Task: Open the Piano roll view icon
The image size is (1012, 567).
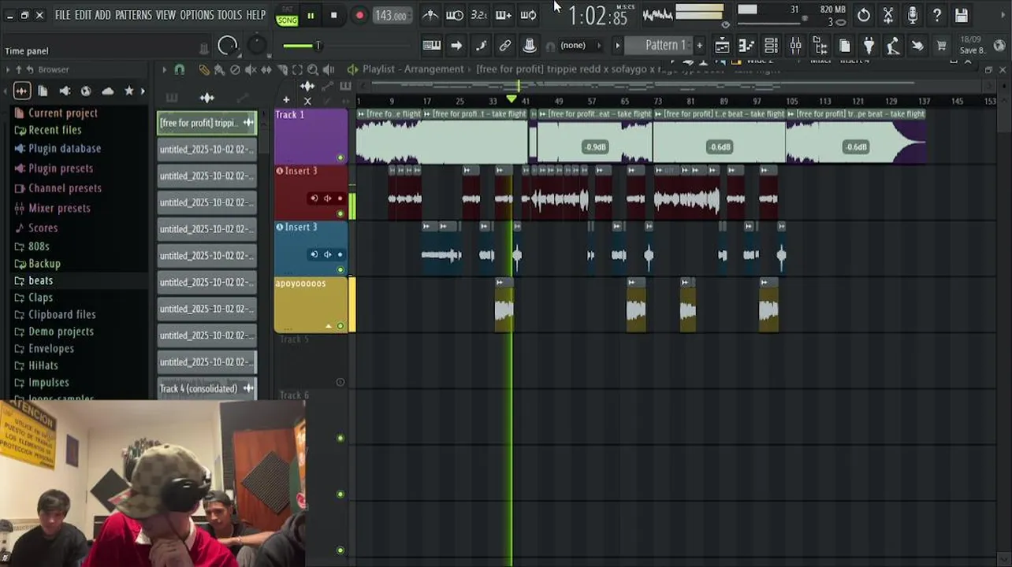Action: (746, 46)
